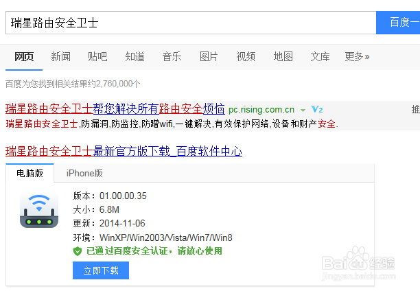Click the 立即下载 download button
The height and width of the screenshot is (291, 420).
click(101, 270)
